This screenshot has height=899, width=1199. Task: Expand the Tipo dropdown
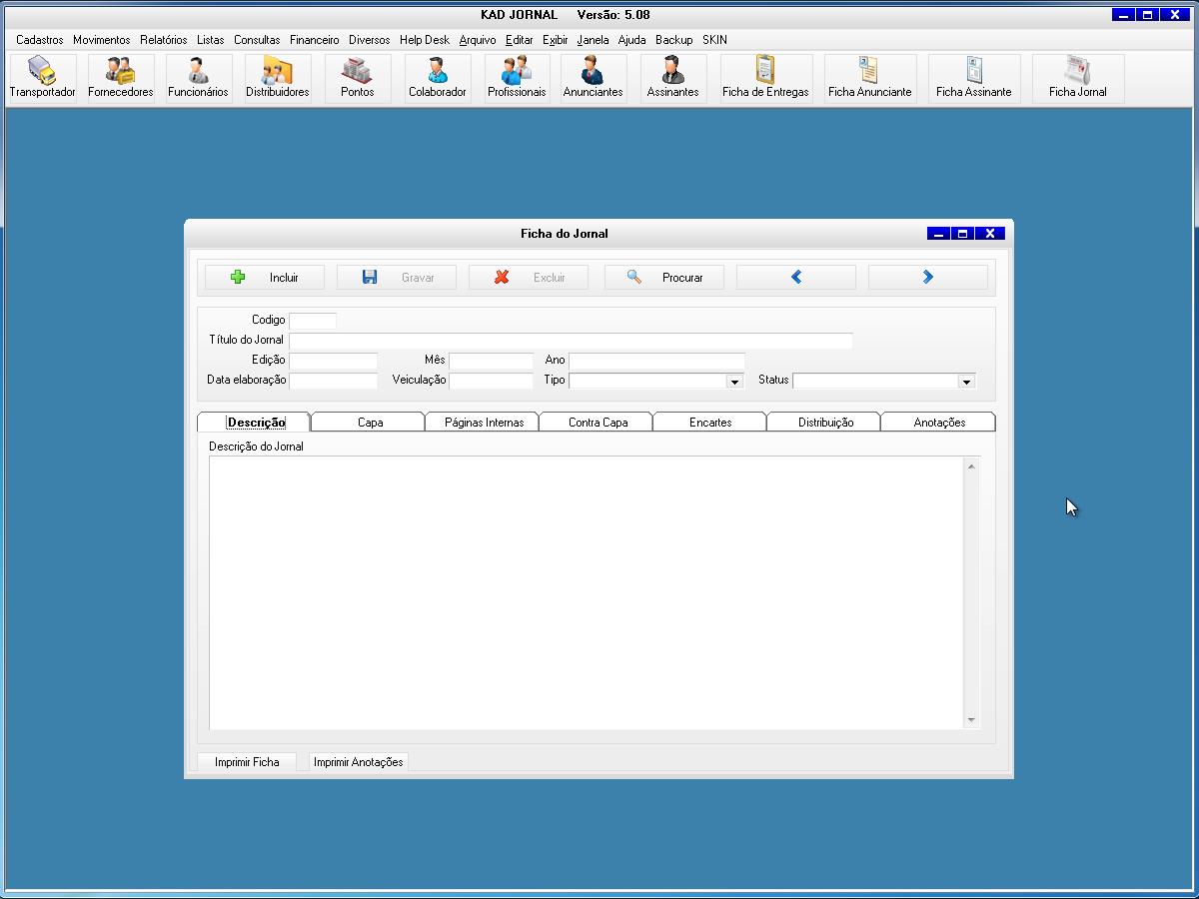coord(734,382)
